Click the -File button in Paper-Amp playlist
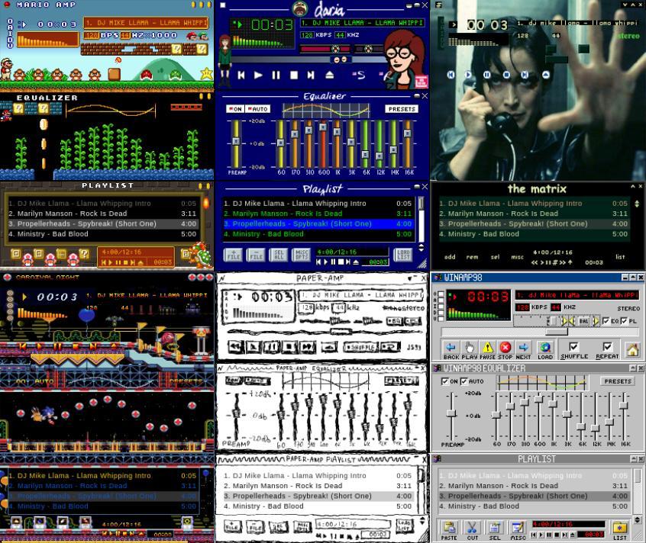Viewport: 646px width, 543px height. [256, 526]
